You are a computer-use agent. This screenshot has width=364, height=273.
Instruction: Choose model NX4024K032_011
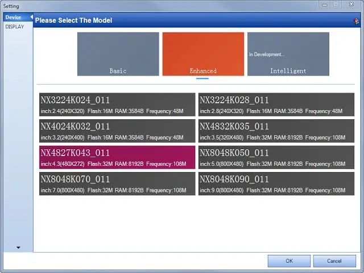[x=117, y=131]
